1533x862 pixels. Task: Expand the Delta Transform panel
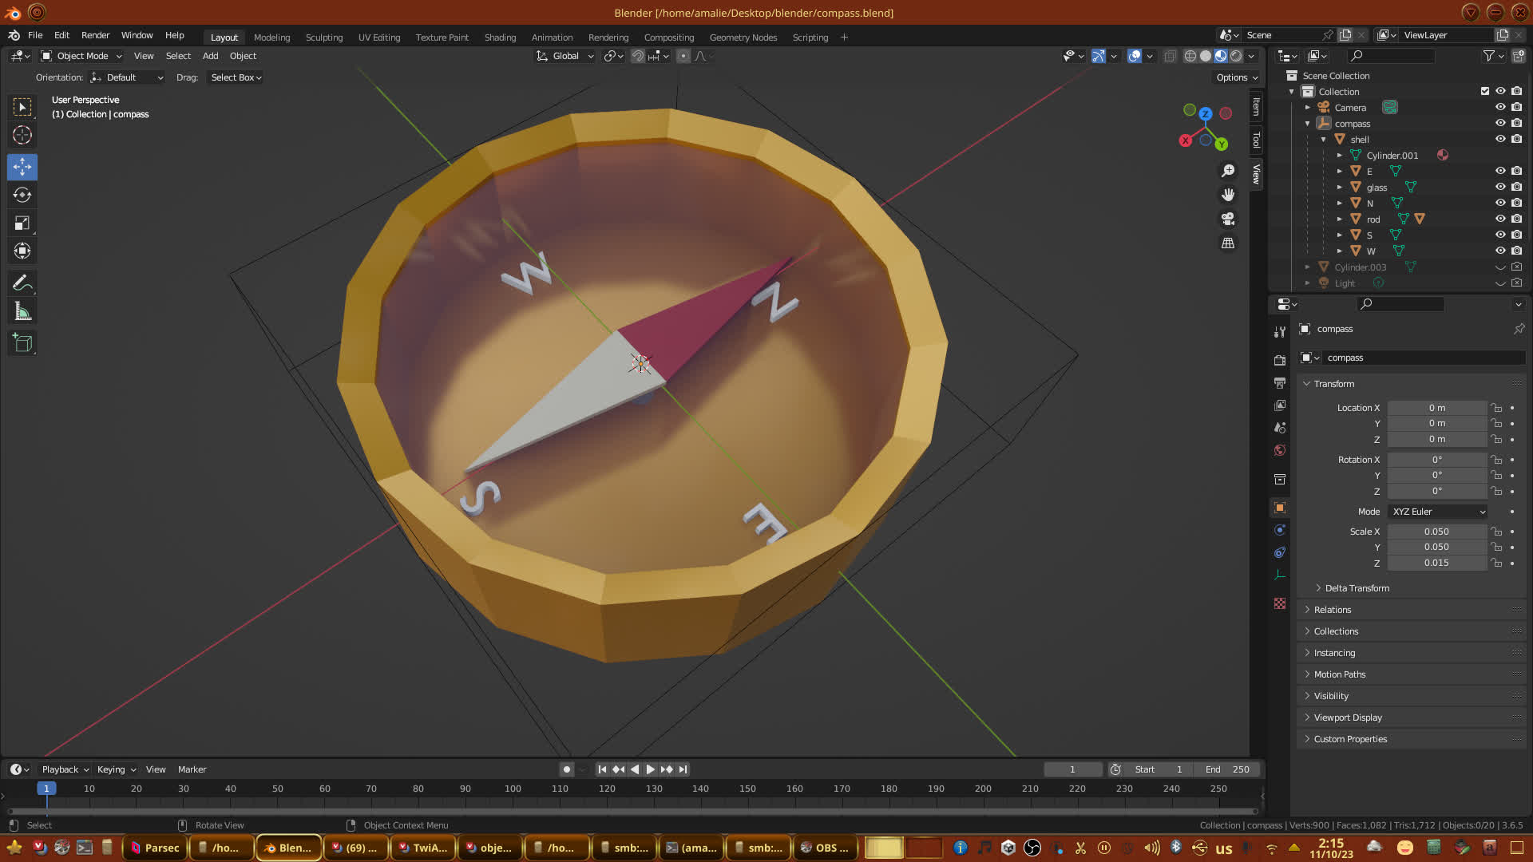tap(1357, 588)
